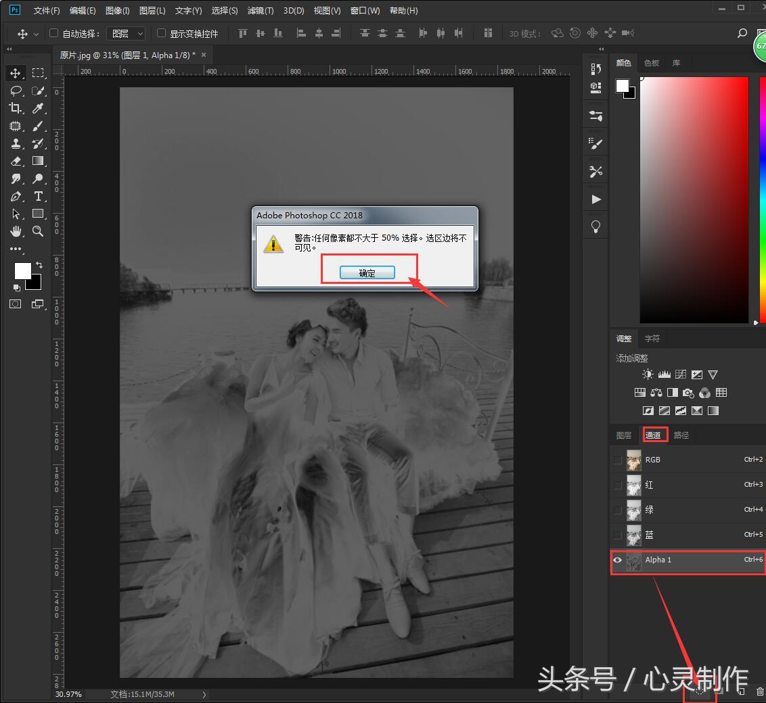Image resolution: width=766 pixels, height=703 pixels.
Task: Choose the Eraser tool
Action: [x=16, y=161]
